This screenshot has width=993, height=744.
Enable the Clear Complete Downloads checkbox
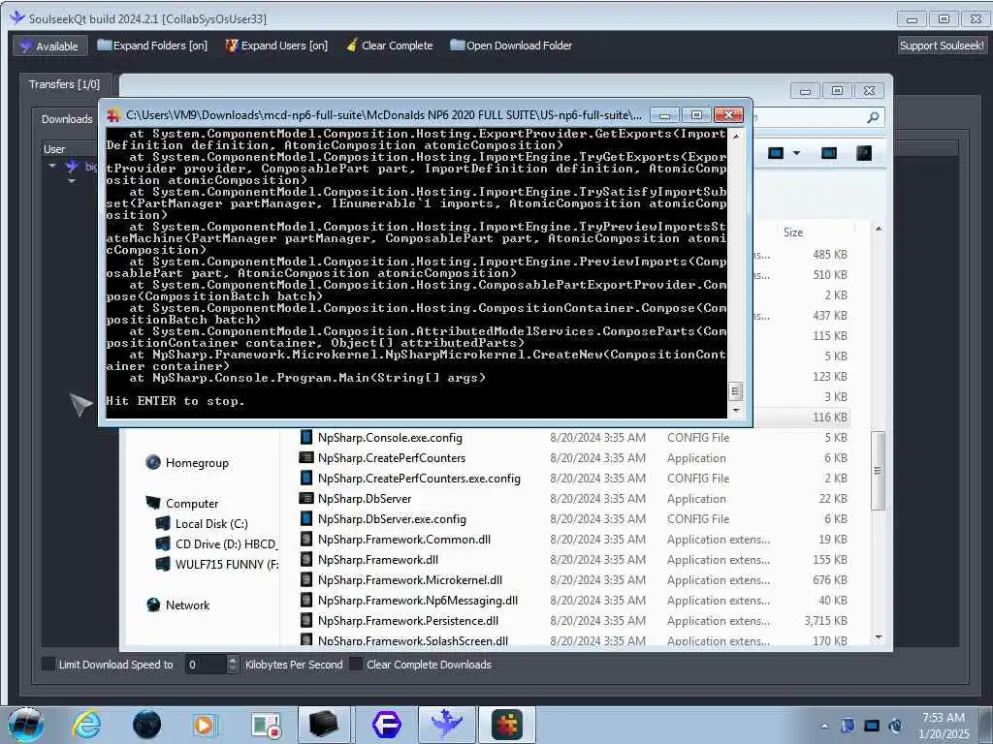(x=356, y=665)
